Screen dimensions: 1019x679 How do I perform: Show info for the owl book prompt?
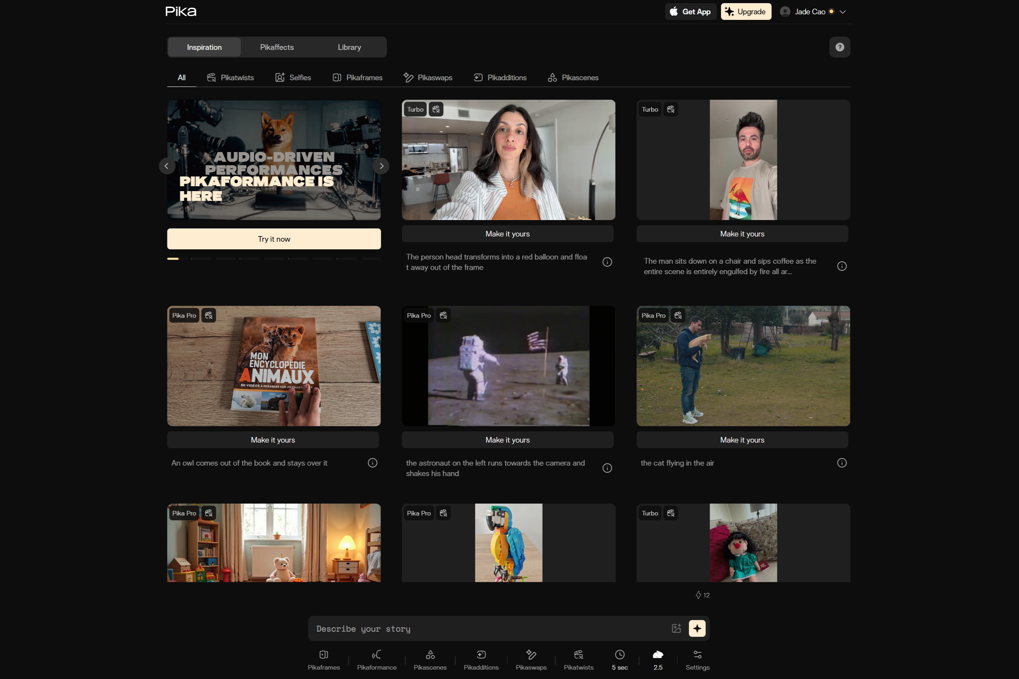(x=372, y=463)
